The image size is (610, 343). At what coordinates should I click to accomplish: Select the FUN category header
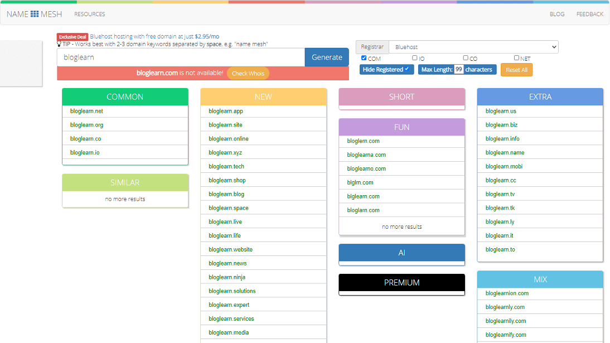click(402, 127)
